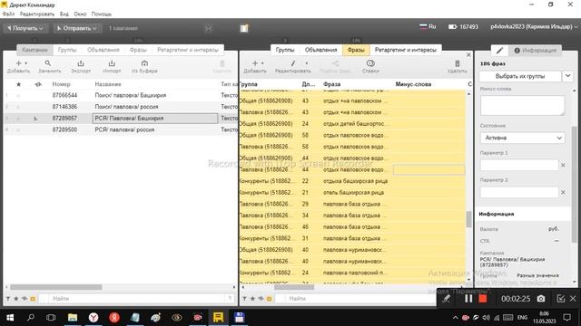Click the Минус-слова column header
The height and width of the screenshot is (326, 581).
413,84
